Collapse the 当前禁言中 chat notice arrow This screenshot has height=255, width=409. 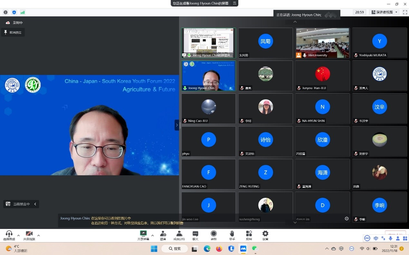(x=35, y=204)
